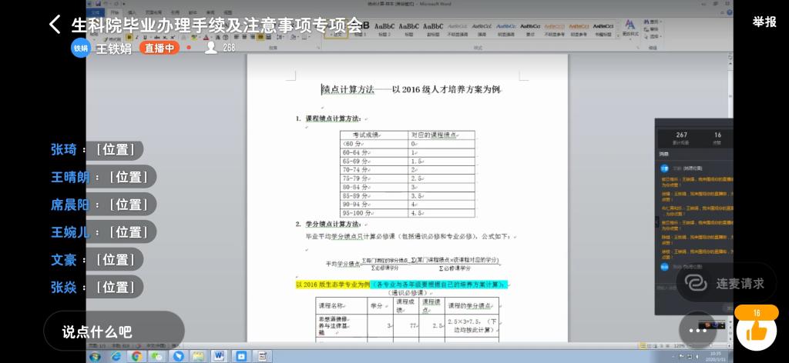Click Internet Explorer icon in taskbar
789x363 pixels.
[x=116, y=356]
